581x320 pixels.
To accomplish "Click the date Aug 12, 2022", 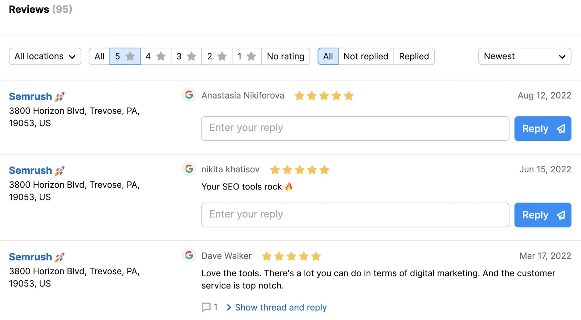I will 544,96.
